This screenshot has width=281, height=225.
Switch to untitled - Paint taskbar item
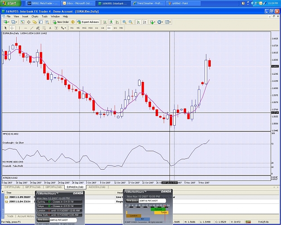(183, 3)
